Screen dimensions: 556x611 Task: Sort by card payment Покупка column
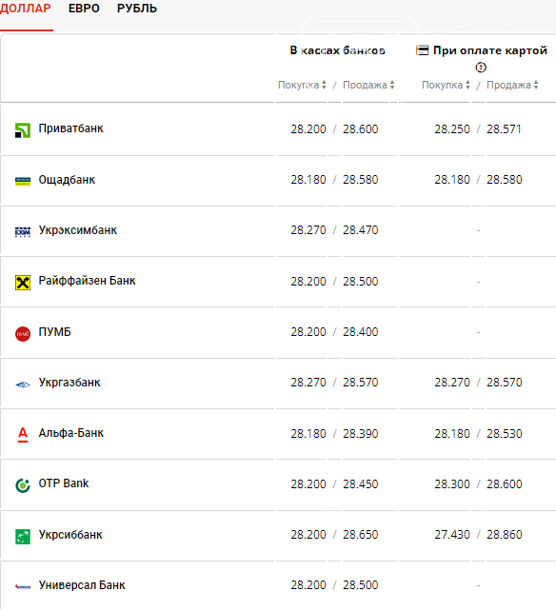pos(446,85)
